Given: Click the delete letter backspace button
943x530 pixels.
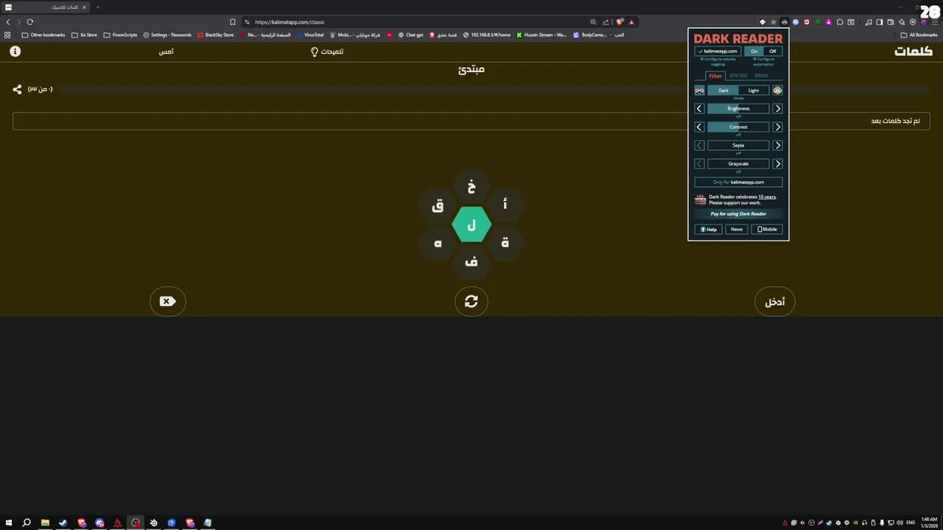Looking at the screenshot, I should click(x=168, y=302).
